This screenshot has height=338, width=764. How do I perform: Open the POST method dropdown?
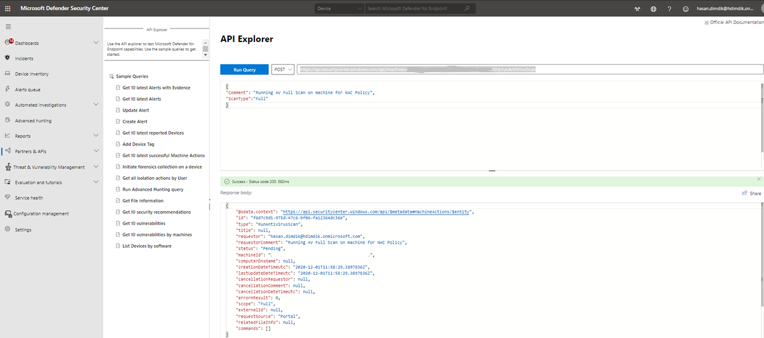click(x=283, y=69)
